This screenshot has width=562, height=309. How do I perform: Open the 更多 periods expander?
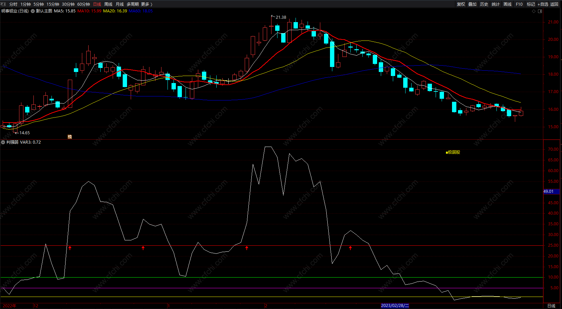click(147, 4)
